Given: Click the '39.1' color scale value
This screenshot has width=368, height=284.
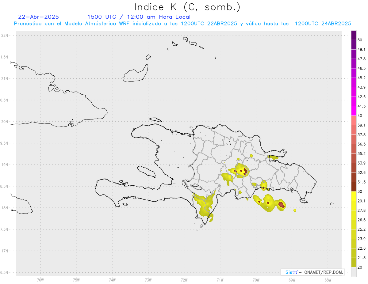Looking at the screenshot, I should pos(362,125).
